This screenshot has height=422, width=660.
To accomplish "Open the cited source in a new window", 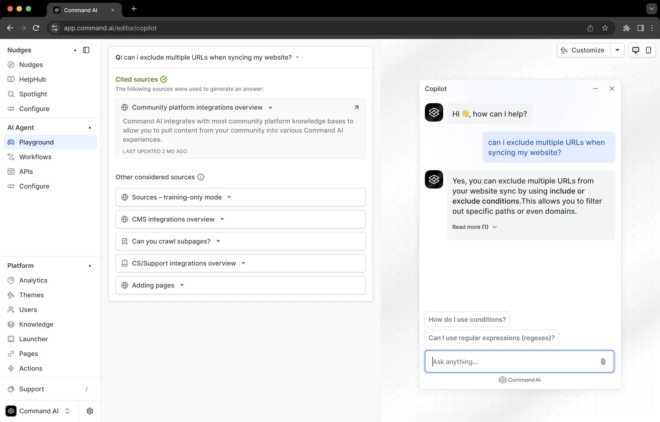I will 357,107.
